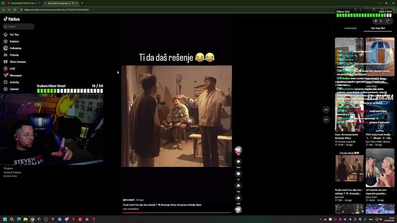Open comments via the speech bubble icon

pyautogui.click(x=238, y=173)
